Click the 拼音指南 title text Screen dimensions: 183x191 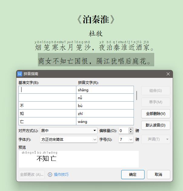click(x=31, y=74)
